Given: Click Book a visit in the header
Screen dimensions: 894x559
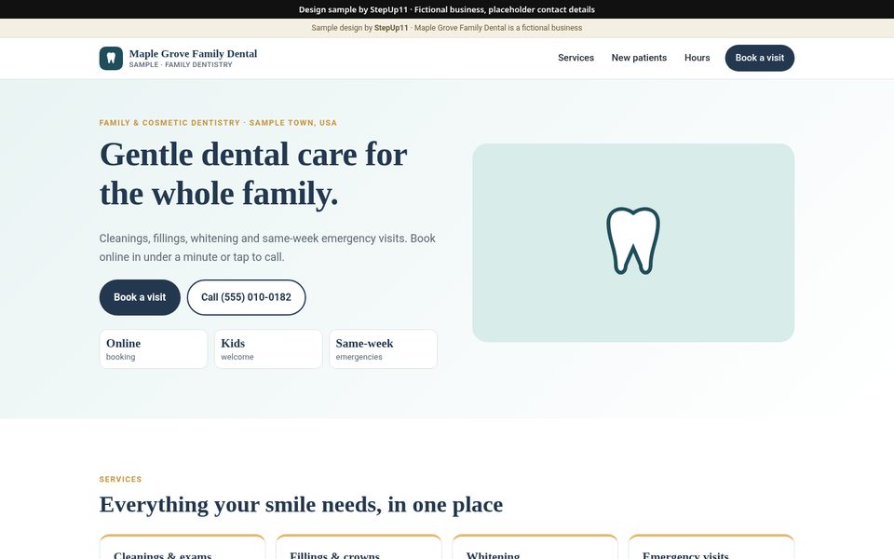Looking at the screenshot, I should pos(760,58).
